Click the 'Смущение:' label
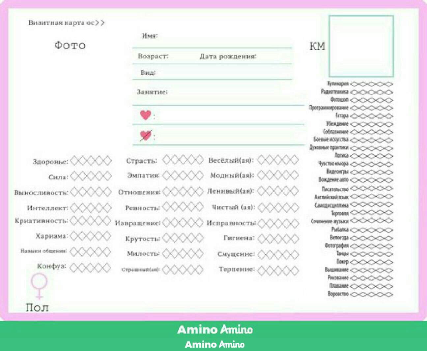Screen dimensions: 427x351 pyautogui.click(x=236, y=254)
